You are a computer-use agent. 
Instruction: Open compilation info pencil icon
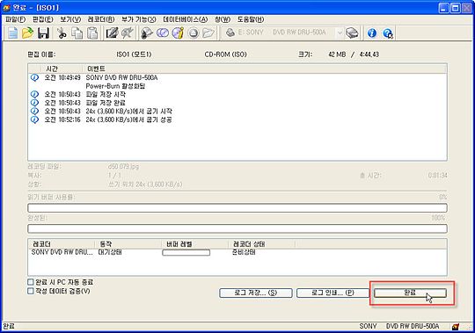112,33
